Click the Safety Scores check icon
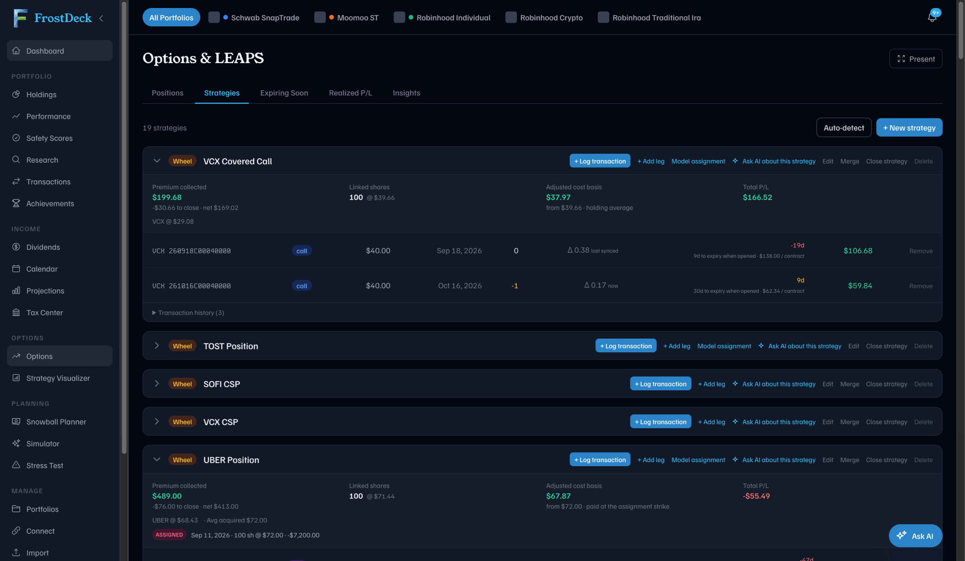 [x=16, y=138]
